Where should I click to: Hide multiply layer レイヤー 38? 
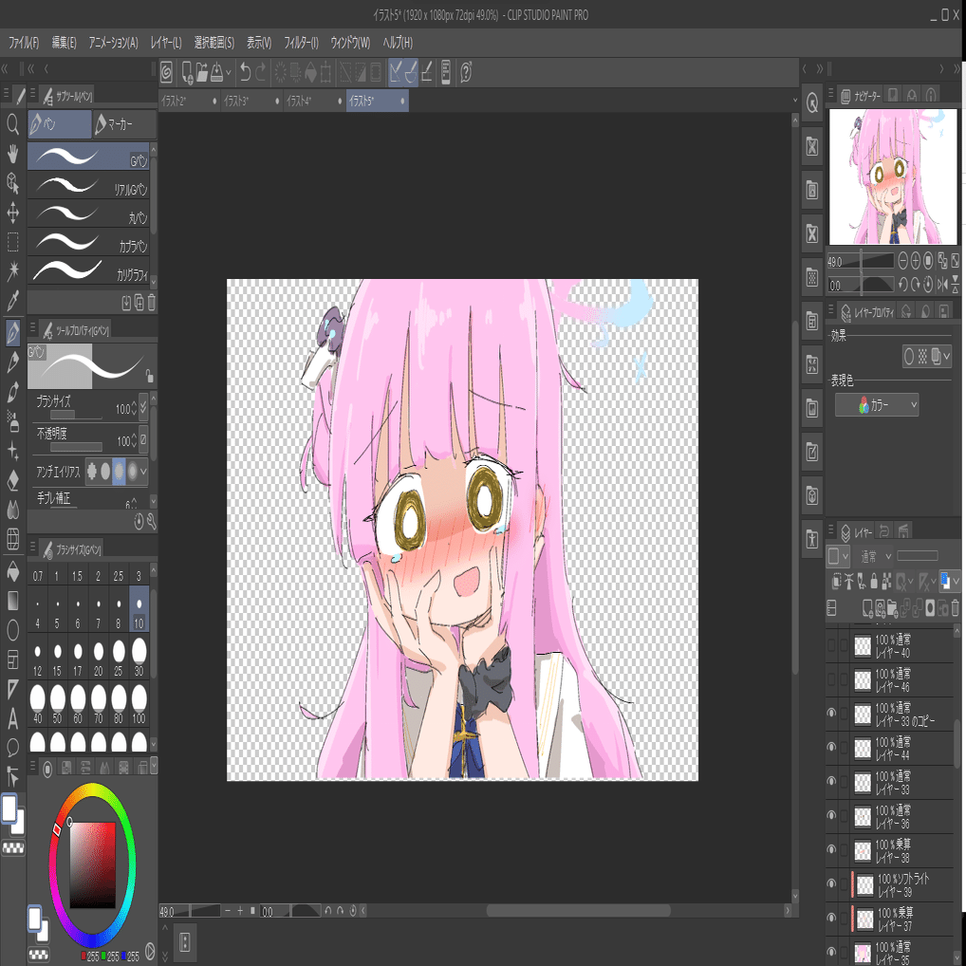831,849
